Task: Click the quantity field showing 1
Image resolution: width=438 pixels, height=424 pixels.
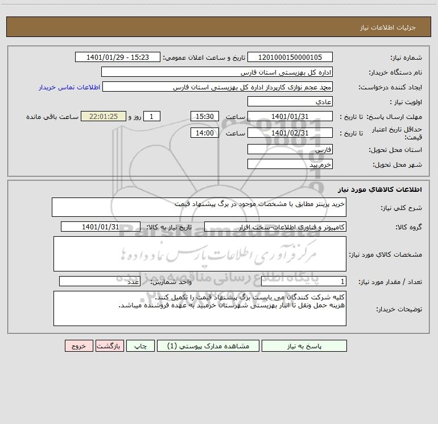Action: [304, 281]
